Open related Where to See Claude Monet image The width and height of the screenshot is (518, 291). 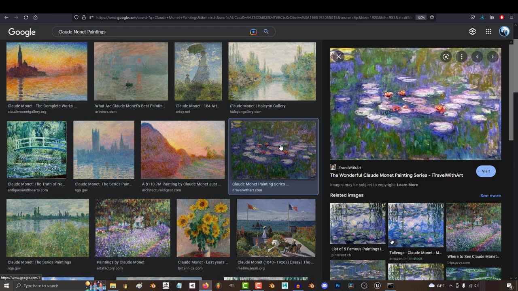coord(473,227)
